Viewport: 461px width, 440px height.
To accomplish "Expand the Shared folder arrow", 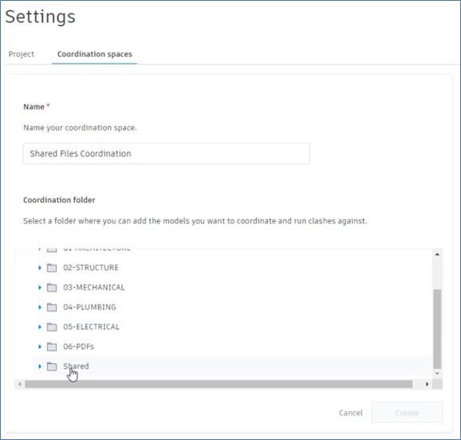I will click(x=40, y=367).
